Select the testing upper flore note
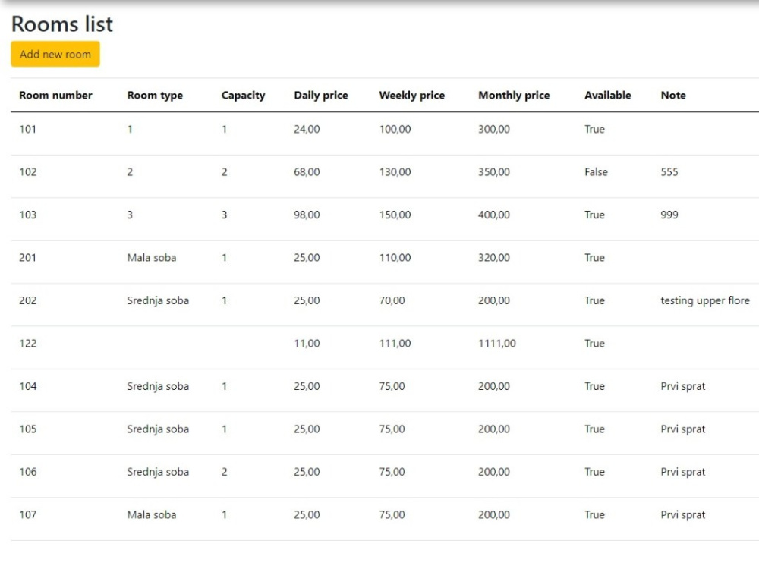The height and width of the screenshot is (569, 759). point(705,300)
